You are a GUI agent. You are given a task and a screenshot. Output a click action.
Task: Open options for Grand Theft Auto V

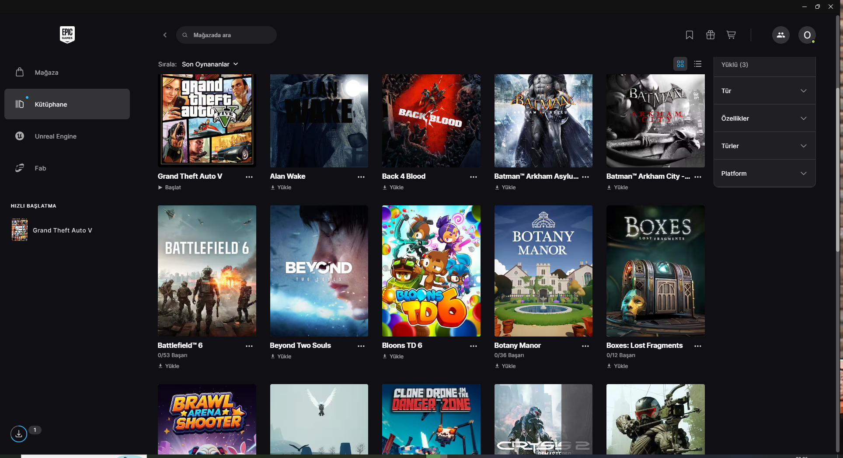(249, 177)
